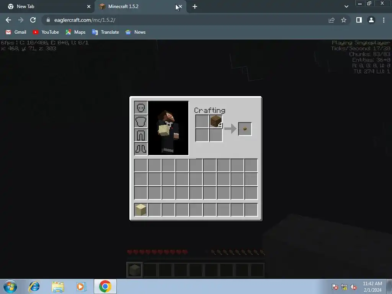Click Chrome icon in taskbar
Image resolution: width=392 pixels, height=294 pixels.
[105, 286]
